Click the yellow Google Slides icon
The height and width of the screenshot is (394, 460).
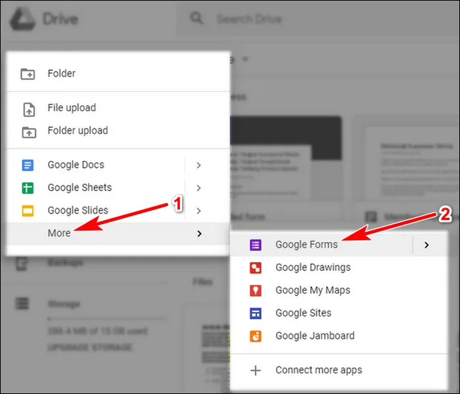pos(28,211)
